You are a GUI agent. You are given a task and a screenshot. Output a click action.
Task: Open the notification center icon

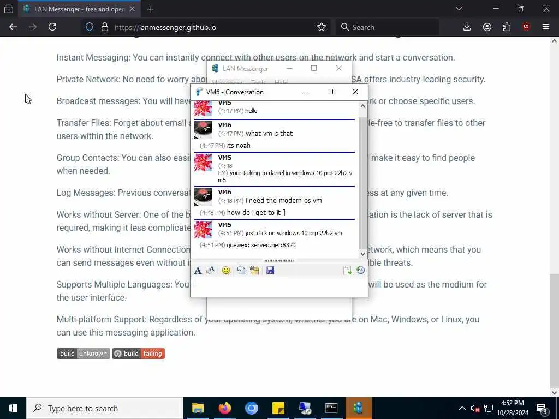[542, 409]
